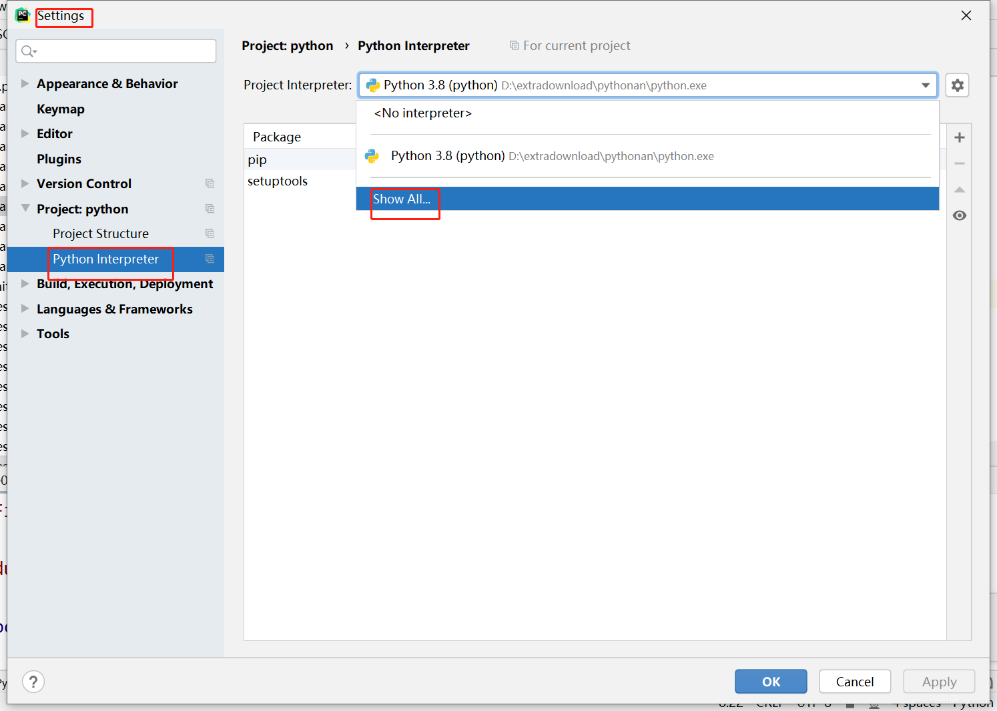Screen dimensions: 997x711
Task: Click project-level icon beside Python Interpreter
Action: tap(210, 259)
